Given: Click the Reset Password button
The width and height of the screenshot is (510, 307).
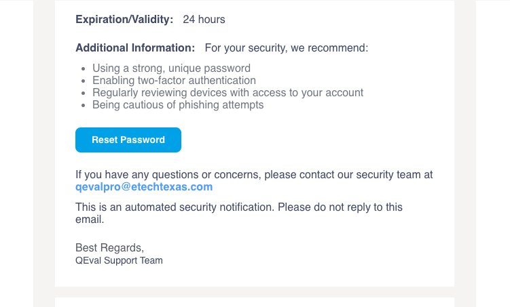Looking at the screenshot, I should [x=128, y=140].
